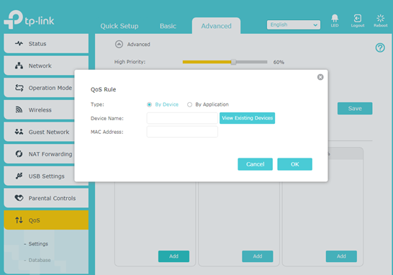
Task: Select the By Device radio button
Action: (x=149, y=104)
